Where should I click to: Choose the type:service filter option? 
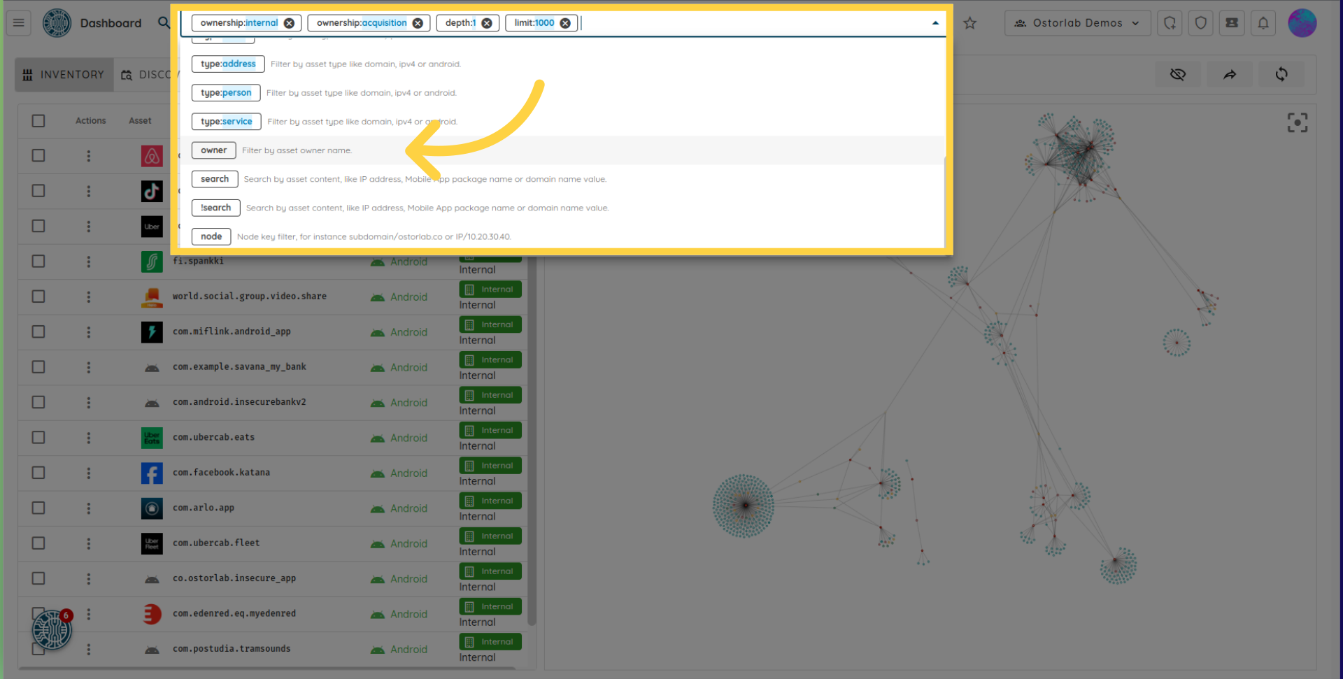(226, 122)
